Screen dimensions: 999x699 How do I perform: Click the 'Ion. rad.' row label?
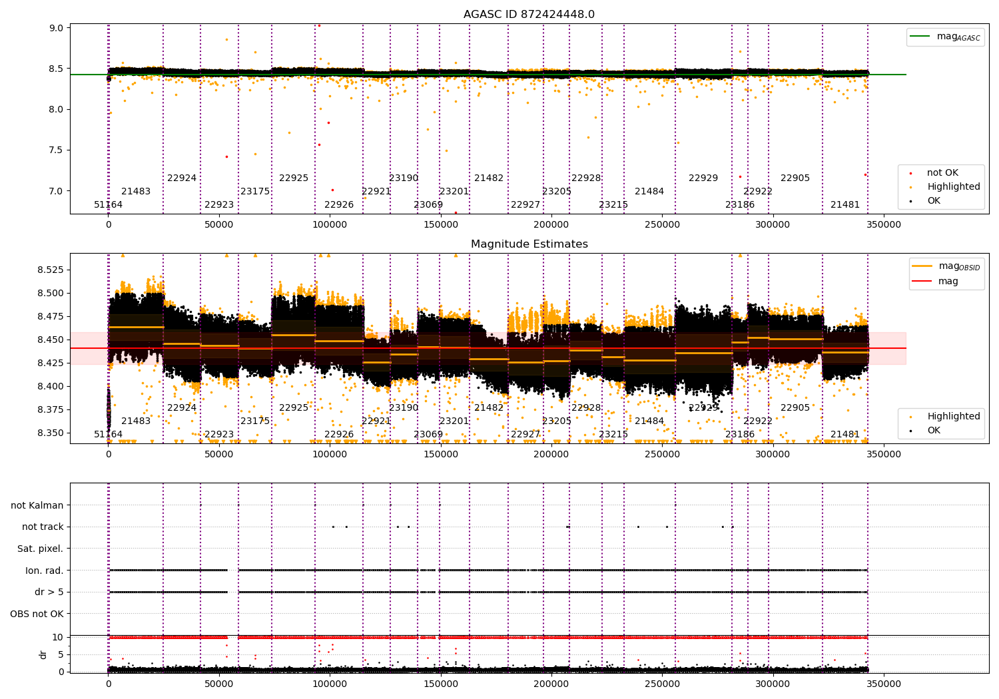pos(44,571)
